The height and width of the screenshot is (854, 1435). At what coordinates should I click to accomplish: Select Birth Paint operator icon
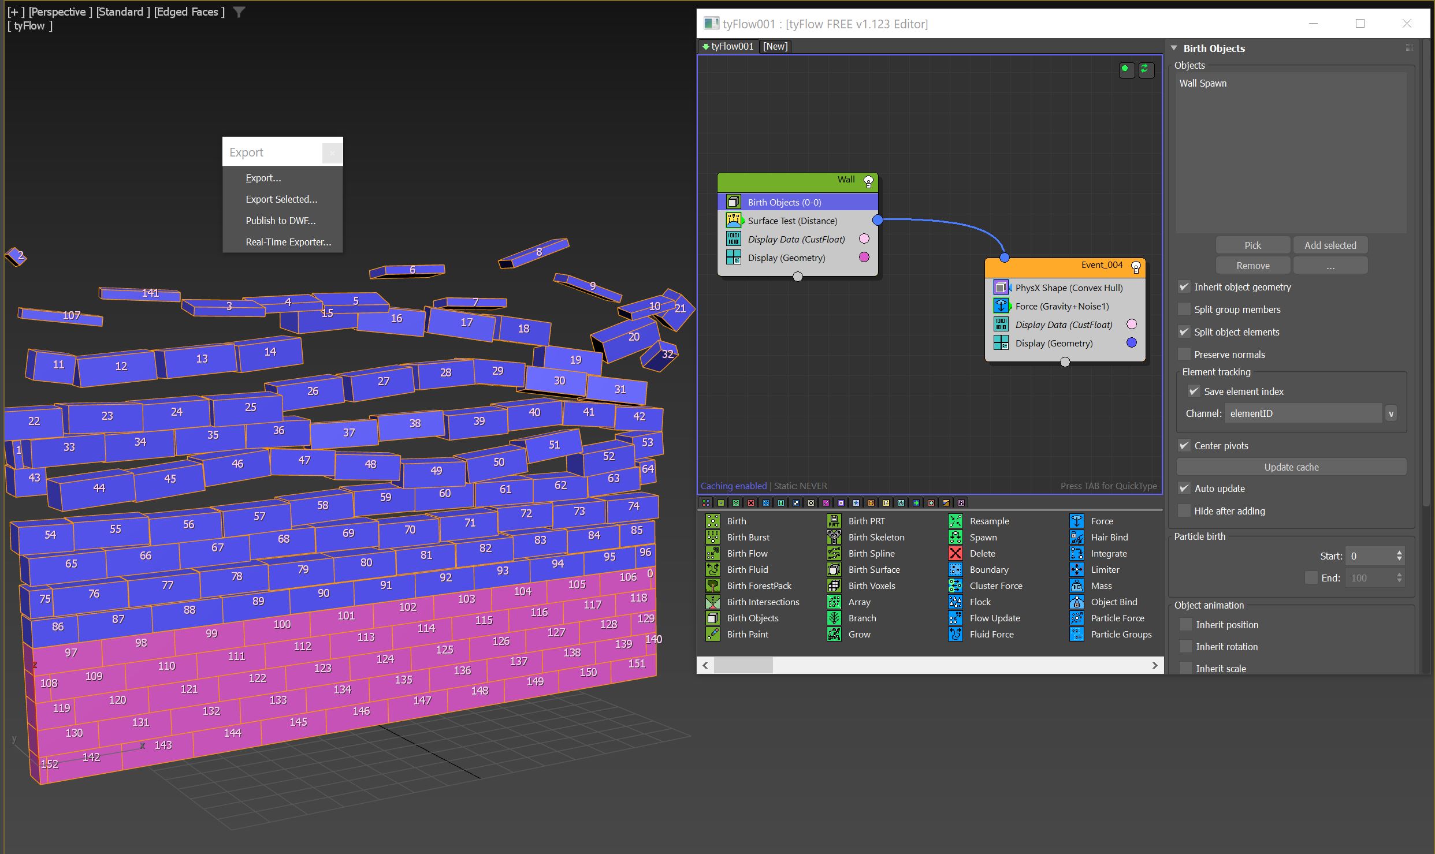713,634
